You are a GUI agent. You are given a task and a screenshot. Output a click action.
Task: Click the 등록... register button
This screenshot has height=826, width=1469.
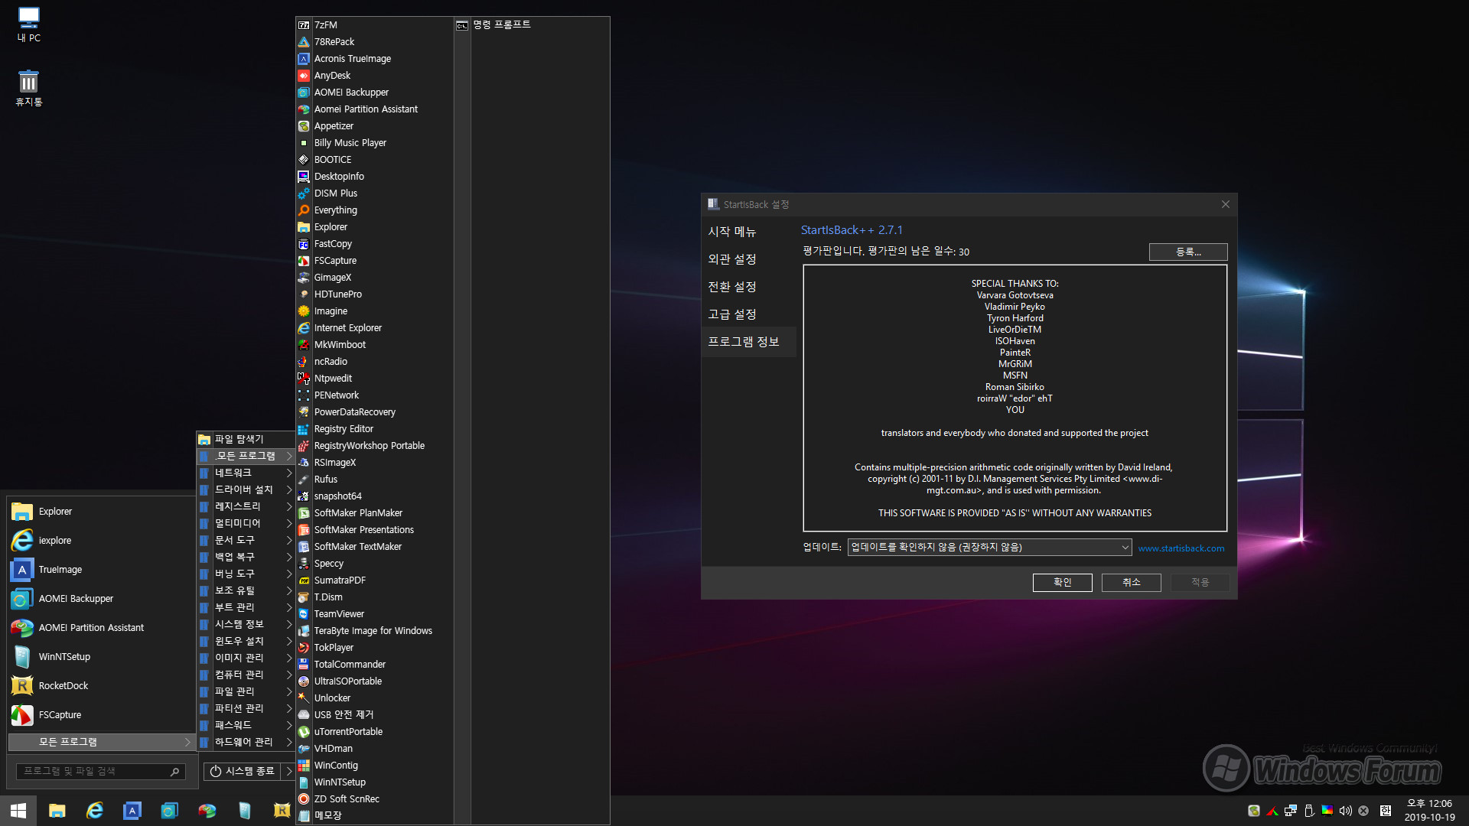[1188, 252]
